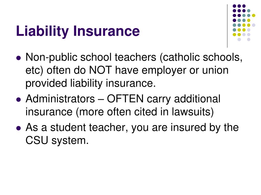The image size is (261, 195).
Task: Click the top-left purple dot in the grid
Action: (234, 6)
